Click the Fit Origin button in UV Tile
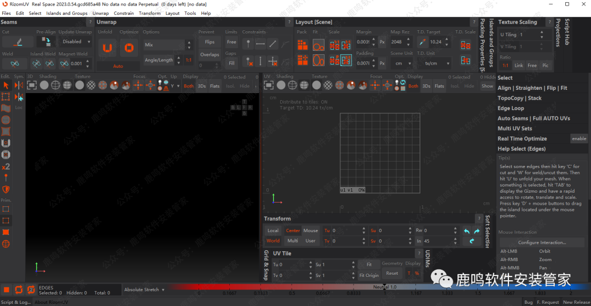Screen dimensions: 591x306 click(x=369, y=275)
